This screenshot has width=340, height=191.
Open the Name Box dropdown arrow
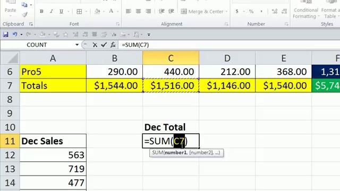77,45
